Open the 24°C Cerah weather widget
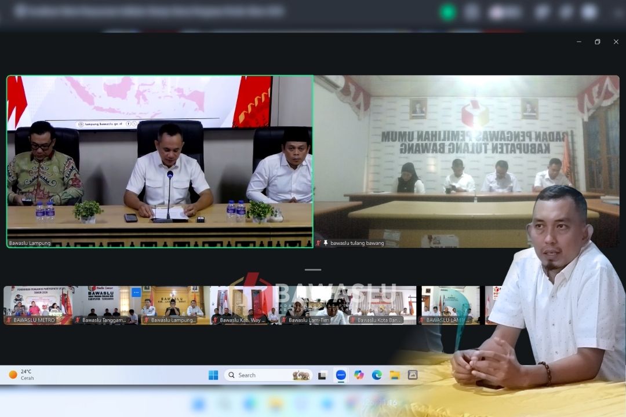The height and width of the screenshot is (417, 626). pyautogui.click(x=21, y=375)
